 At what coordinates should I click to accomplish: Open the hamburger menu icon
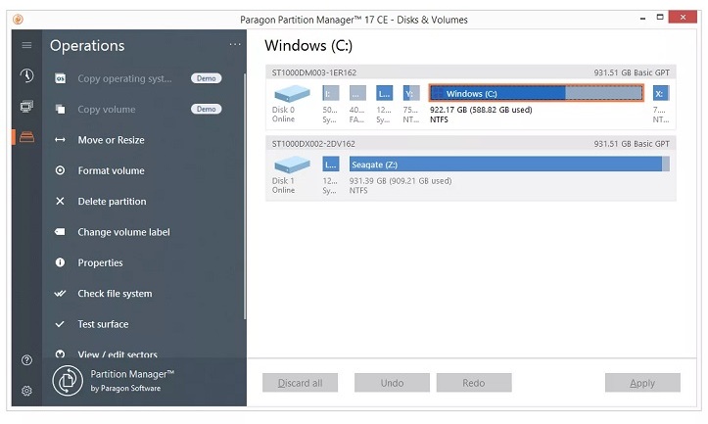pyautogui.click(x=26, y=45)
